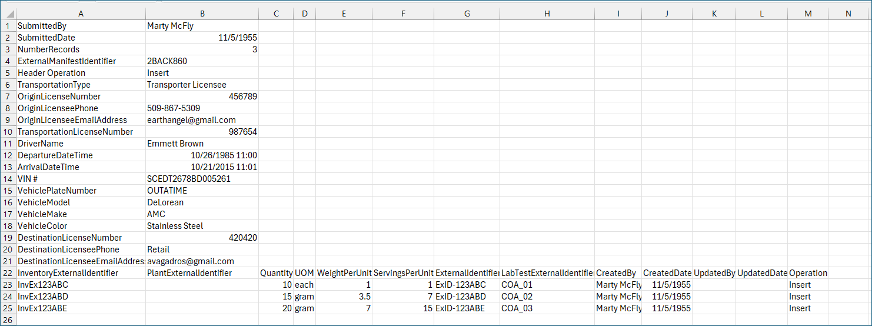Click PlantExternalIdentifier header cell

point(202,273)
